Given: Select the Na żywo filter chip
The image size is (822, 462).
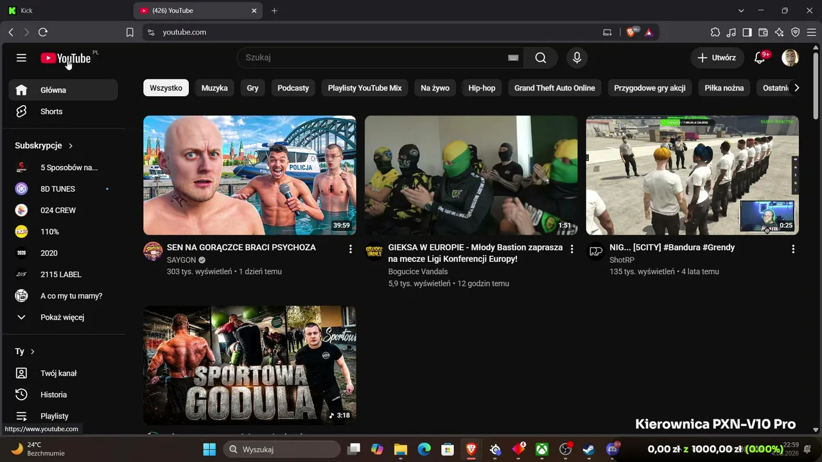Looking at the screenshot, I should point(435,88).
